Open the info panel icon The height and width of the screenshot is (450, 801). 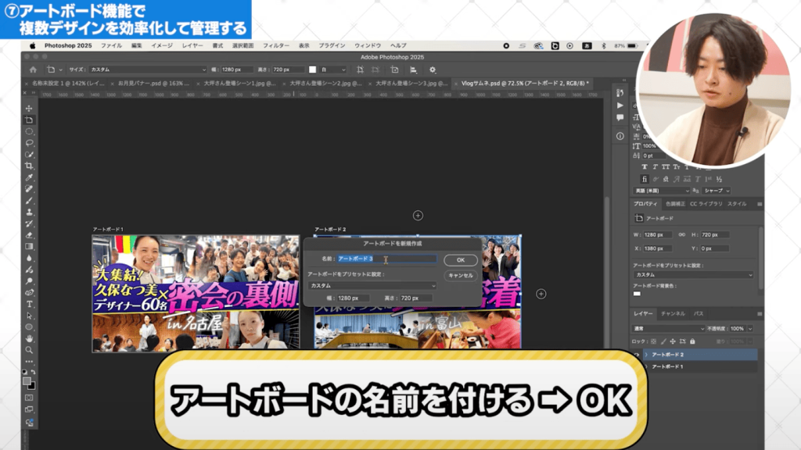(x=620, y=136)
